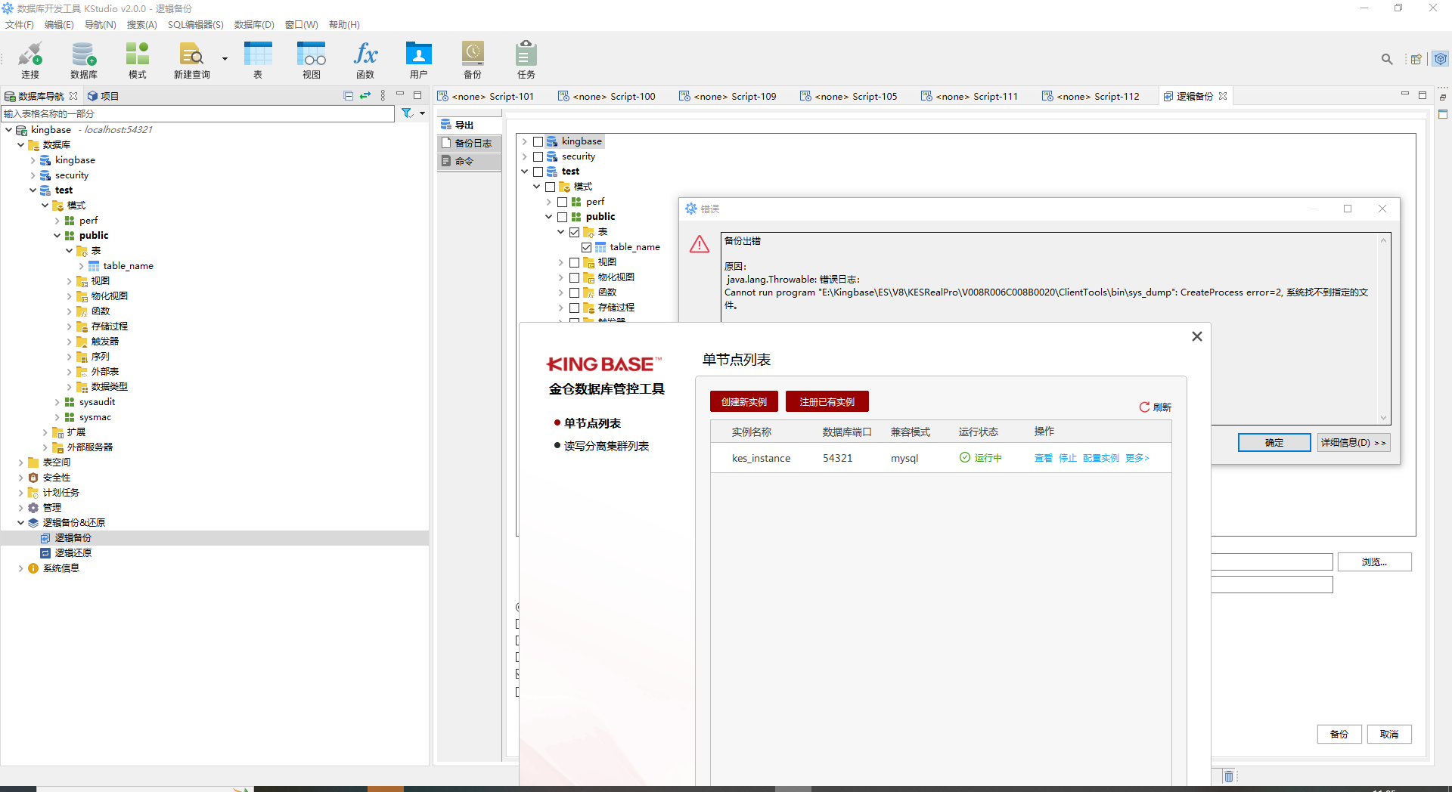Expand the sysaudit schema node
Image resolution: width=1452 pixels, height=792 pixels.
[x=57, y=402]
